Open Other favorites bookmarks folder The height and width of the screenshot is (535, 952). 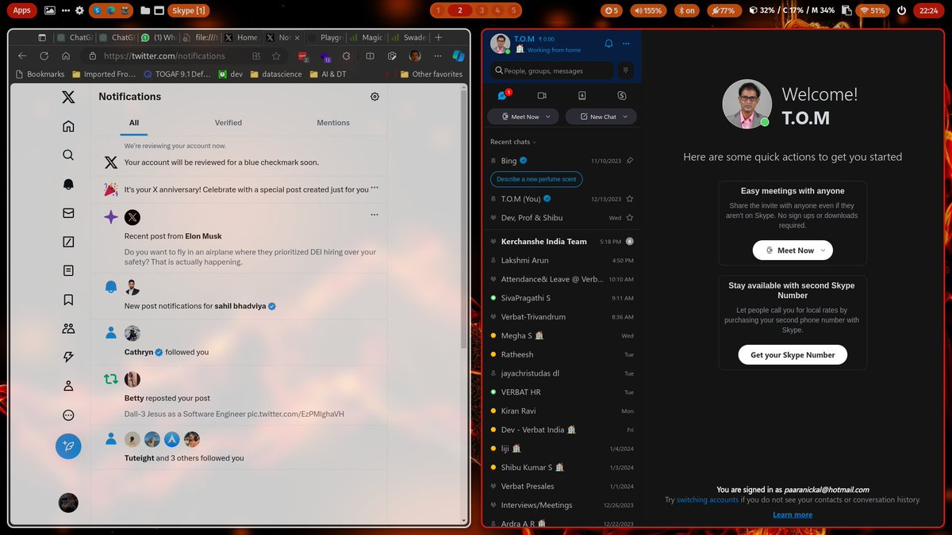[432, 75]
